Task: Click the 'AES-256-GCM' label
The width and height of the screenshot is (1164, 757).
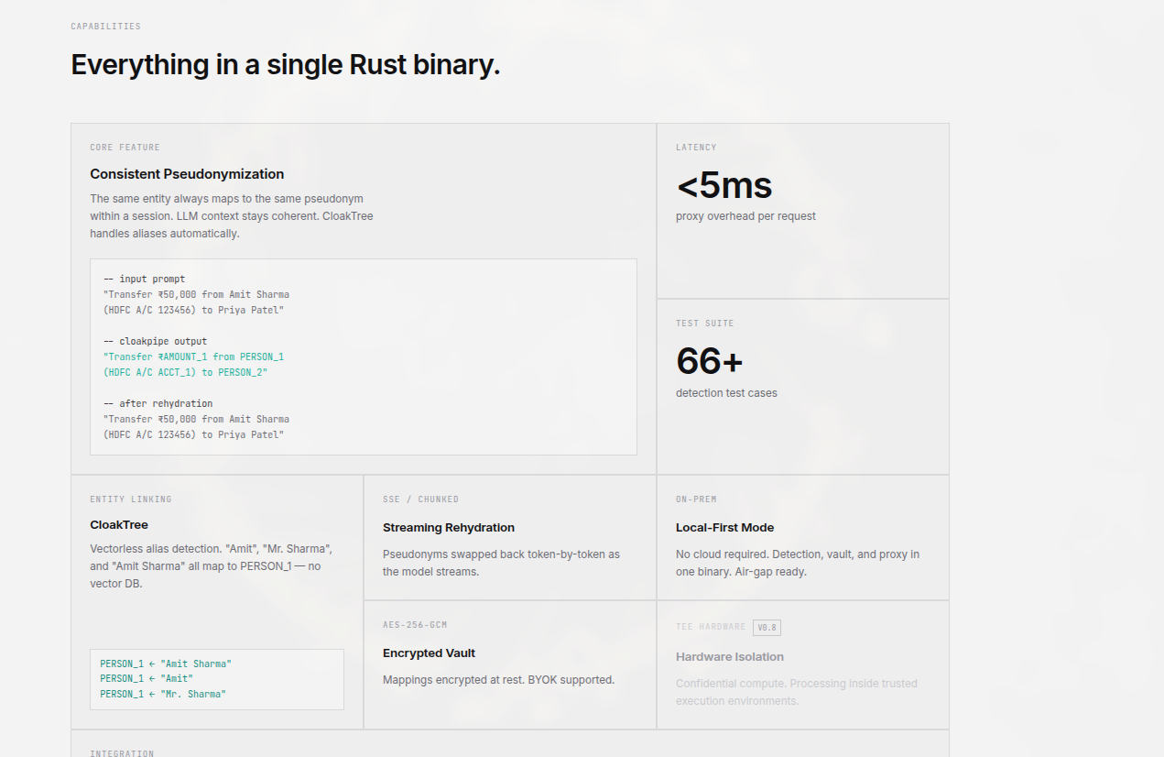Action: [x=415, y=625]
